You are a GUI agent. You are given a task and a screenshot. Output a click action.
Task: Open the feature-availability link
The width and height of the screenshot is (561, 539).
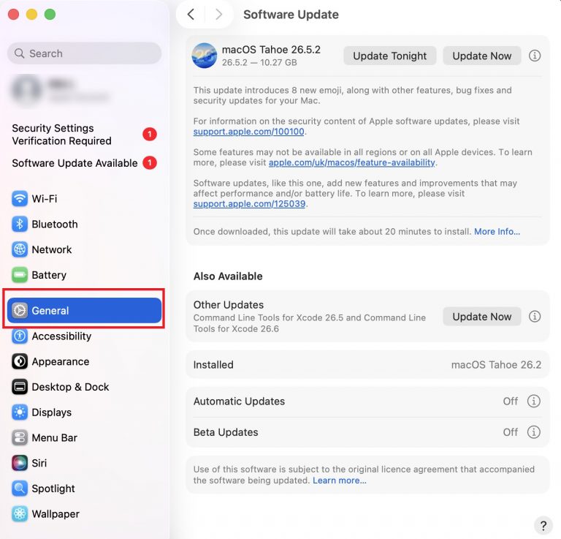[351, 162]
